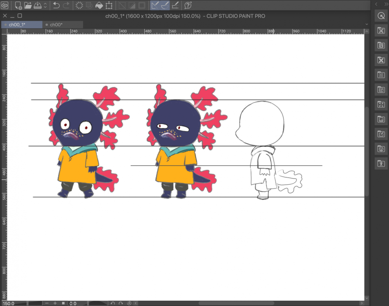
Task: Toggle Snap to Special Ruler
Action: pyautogui.click(x=165, y=5)
